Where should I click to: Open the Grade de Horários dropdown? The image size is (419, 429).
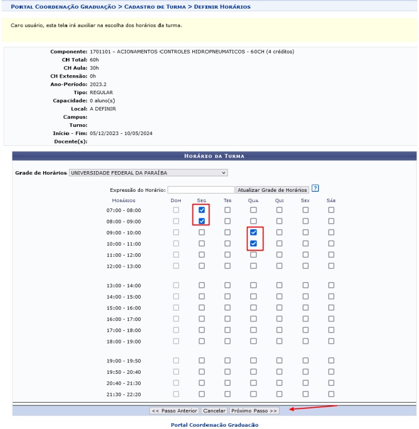(x=148, y=173)
